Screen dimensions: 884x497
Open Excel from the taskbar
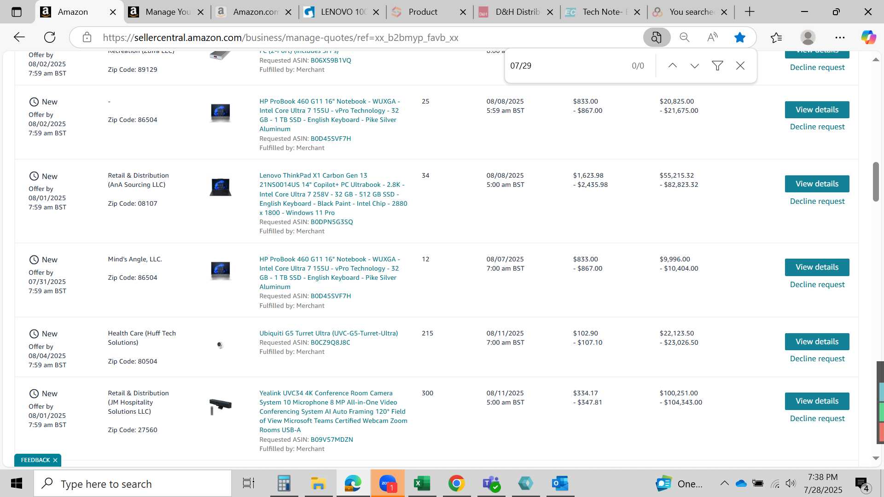click(422, 483)
